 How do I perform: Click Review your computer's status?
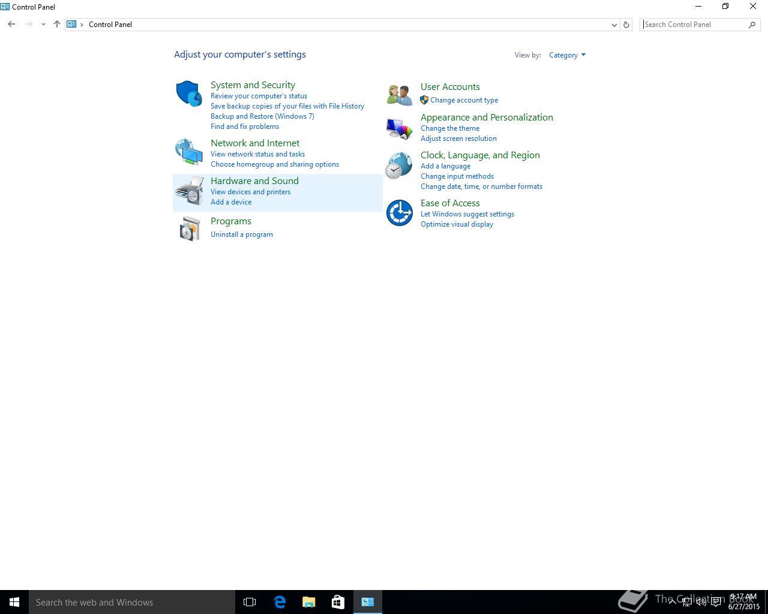coord(259,96)
